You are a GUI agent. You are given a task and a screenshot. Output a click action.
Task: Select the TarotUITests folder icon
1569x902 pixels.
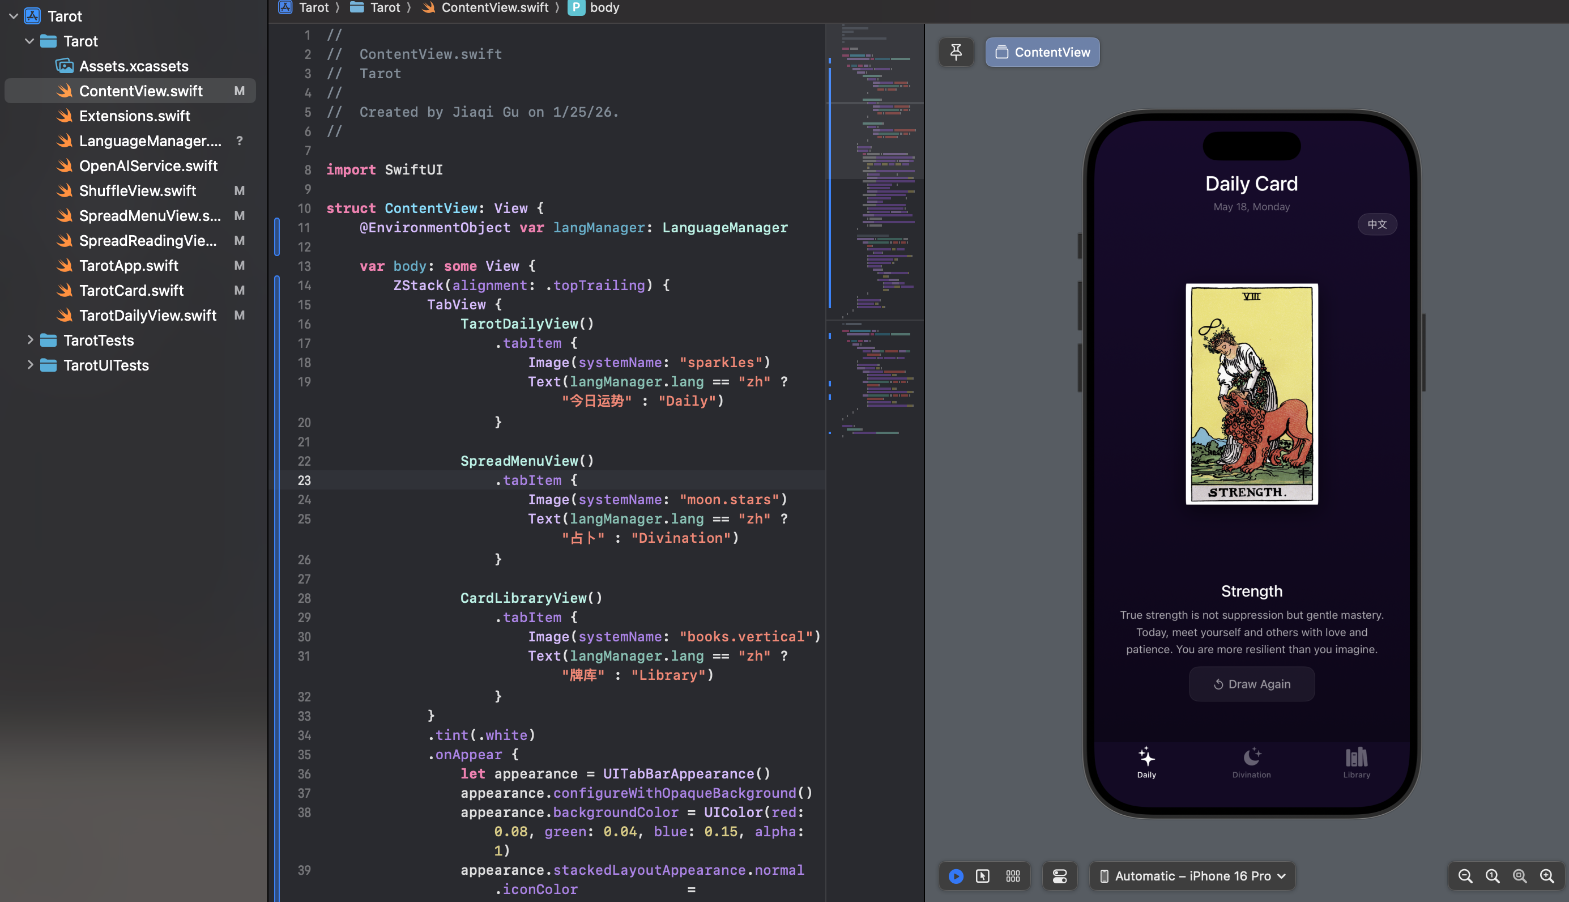48,365
